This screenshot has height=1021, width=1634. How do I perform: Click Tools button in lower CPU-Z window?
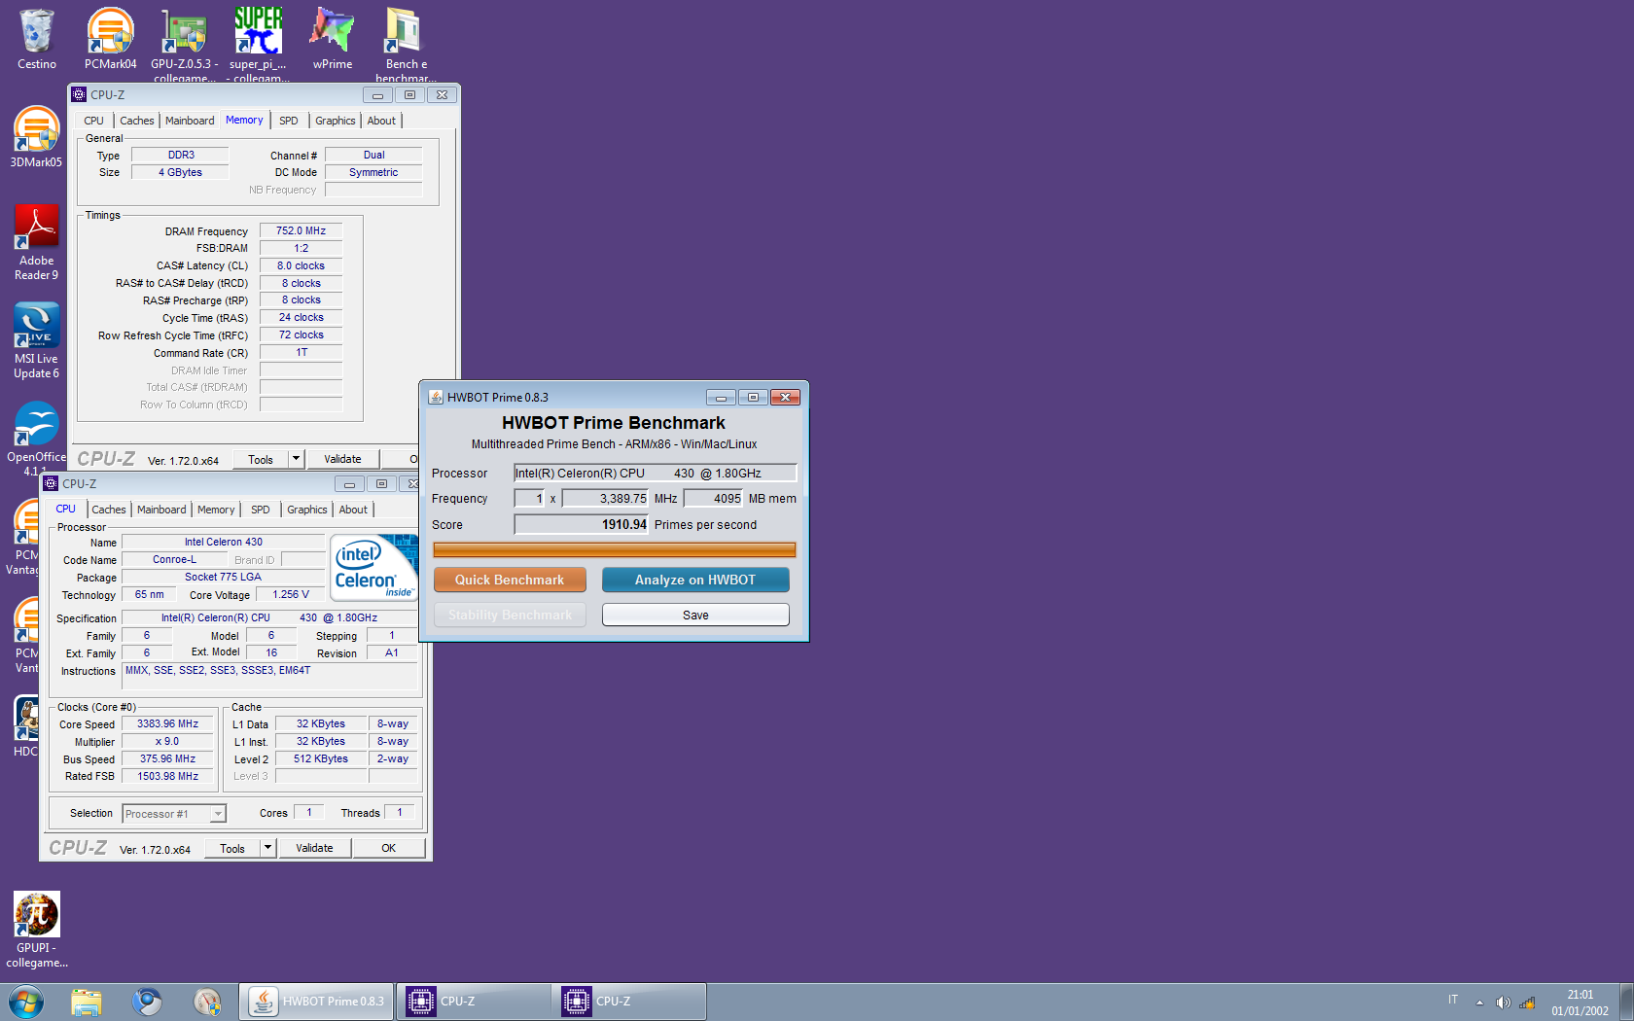pyautogui.click(x=232, y=848)
